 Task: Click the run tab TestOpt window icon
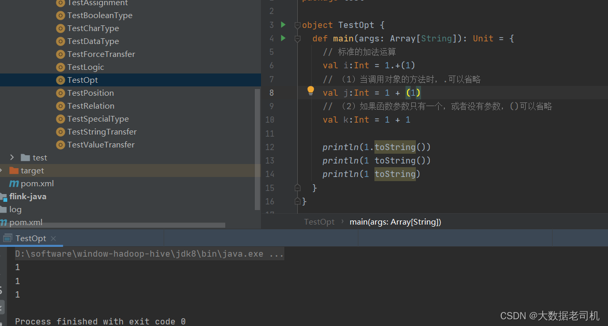pyautogui.click(x=8, y=239)
